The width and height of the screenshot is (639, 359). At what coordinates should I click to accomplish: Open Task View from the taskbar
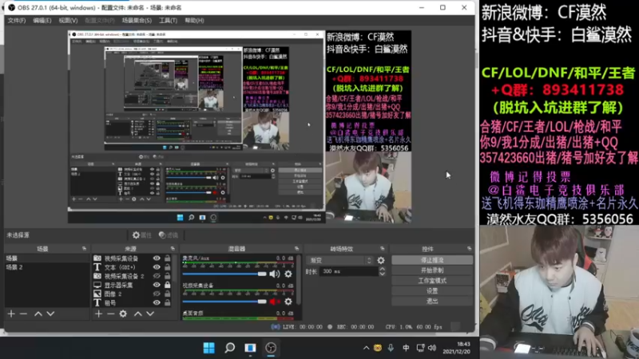(250, 348)
